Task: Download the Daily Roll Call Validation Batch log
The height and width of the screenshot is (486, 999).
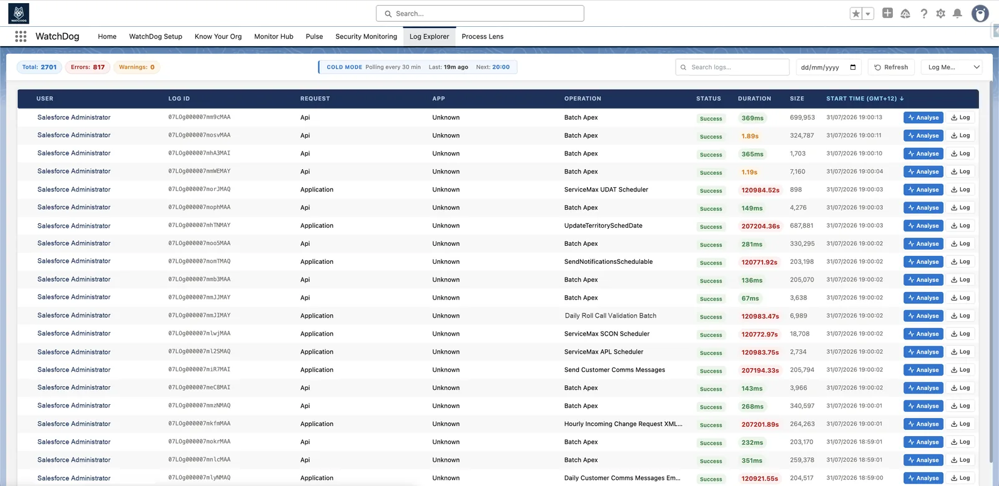Action: 960,316
